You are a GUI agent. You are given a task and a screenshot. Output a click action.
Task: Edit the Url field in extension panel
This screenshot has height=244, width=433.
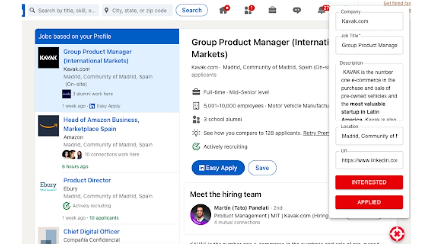[x=369, y=160]
